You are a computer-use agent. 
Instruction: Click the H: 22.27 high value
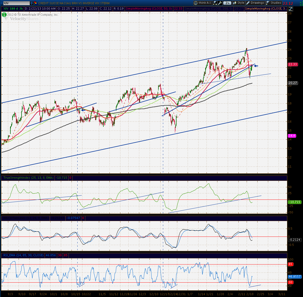[x=78, y=9]
